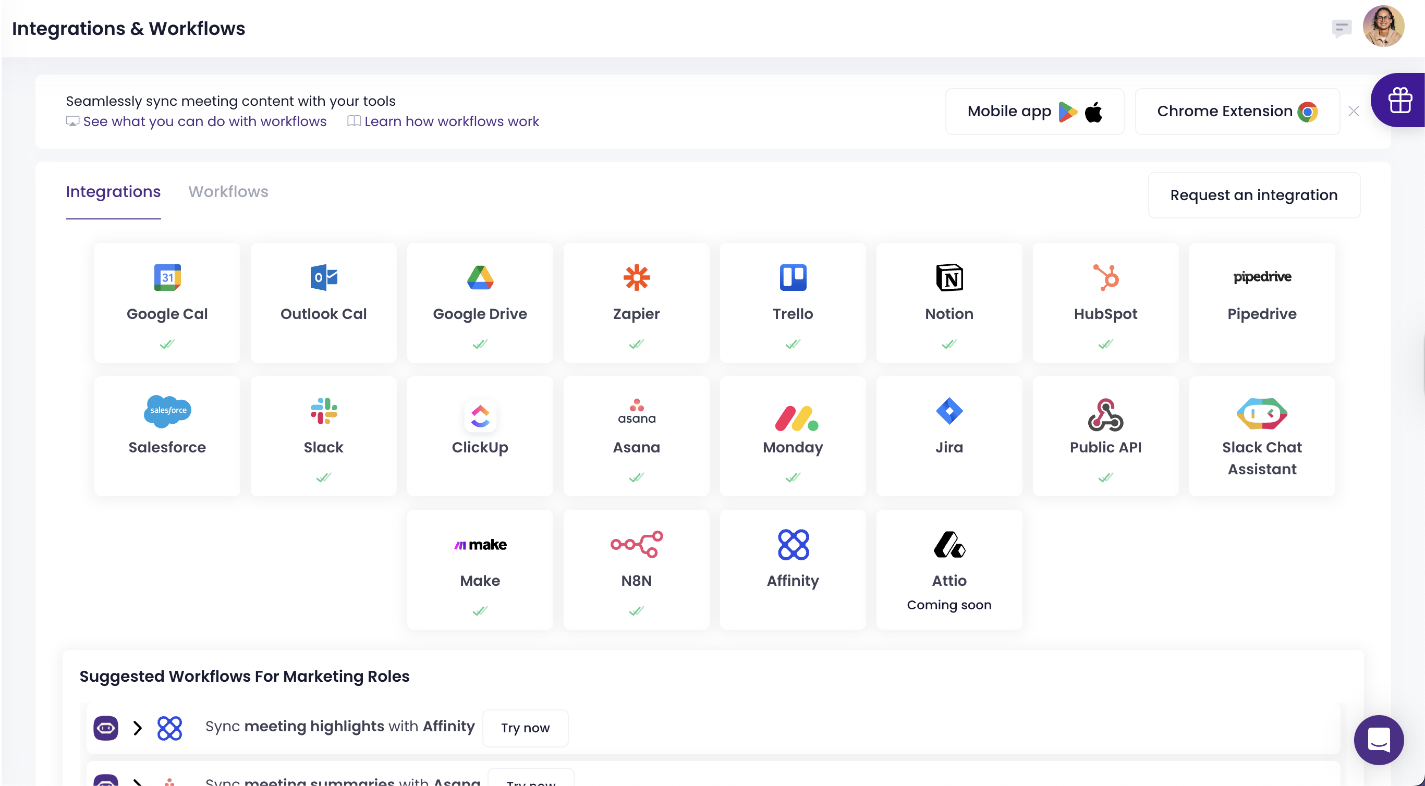Viewport: 1425px width, 786px height.
Task: Expand the Affinity suggested workflow chevron
Action: point(138,728)
